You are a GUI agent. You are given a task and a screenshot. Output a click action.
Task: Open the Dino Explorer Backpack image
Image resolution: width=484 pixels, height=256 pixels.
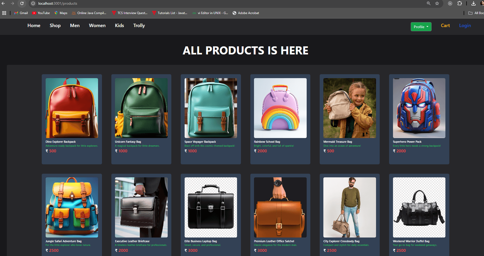click(x=72, y=108)
